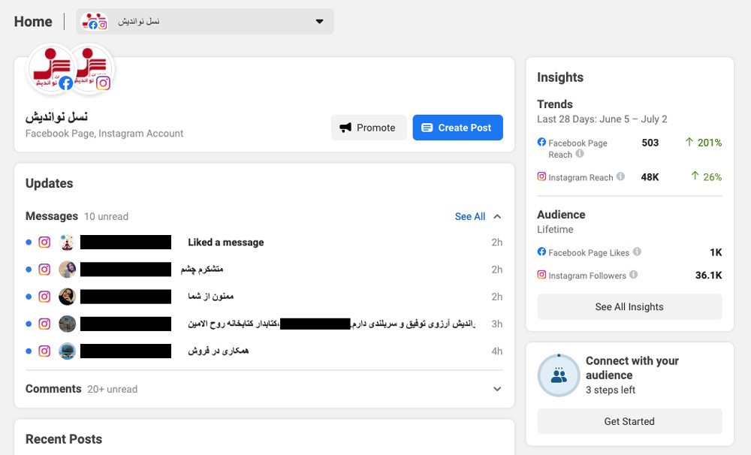The height and width of the screenshot is (455, 751).
Task: Click the Recent Posts heading
Action: pyautogui.click(x=64, y=439)
